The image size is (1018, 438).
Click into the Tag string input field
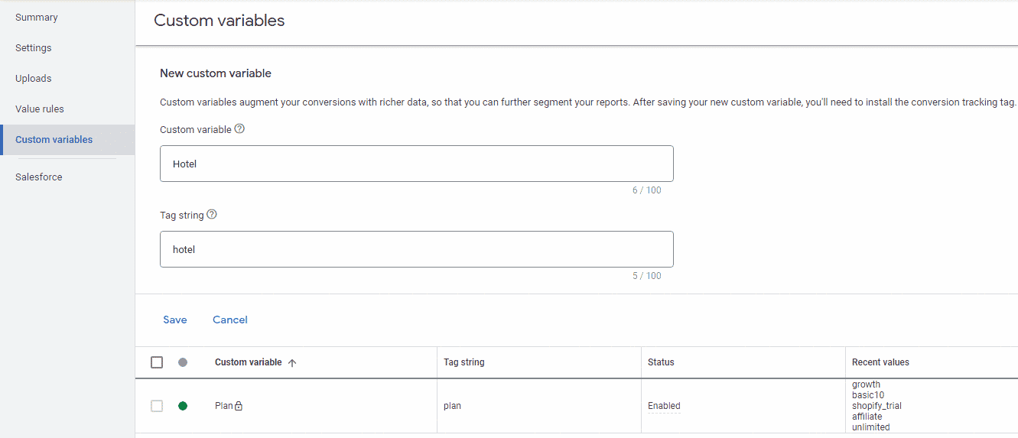click(x=416, y=249)
